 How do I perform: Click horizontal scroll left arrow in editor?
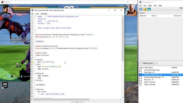(x=32, y=100)
